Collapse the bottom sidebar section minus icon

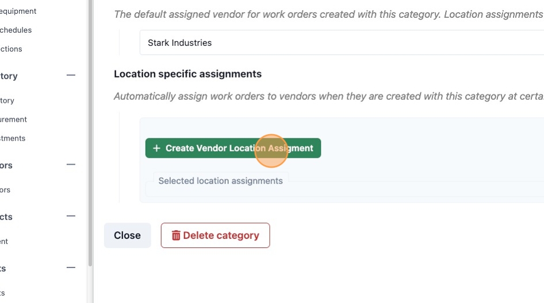pyautogui.click(x=71, y=267)
